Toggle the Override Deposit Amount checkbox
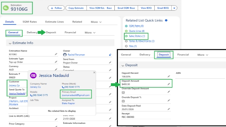The height and width of the screenshot is (127, 226). pos(123,92)
